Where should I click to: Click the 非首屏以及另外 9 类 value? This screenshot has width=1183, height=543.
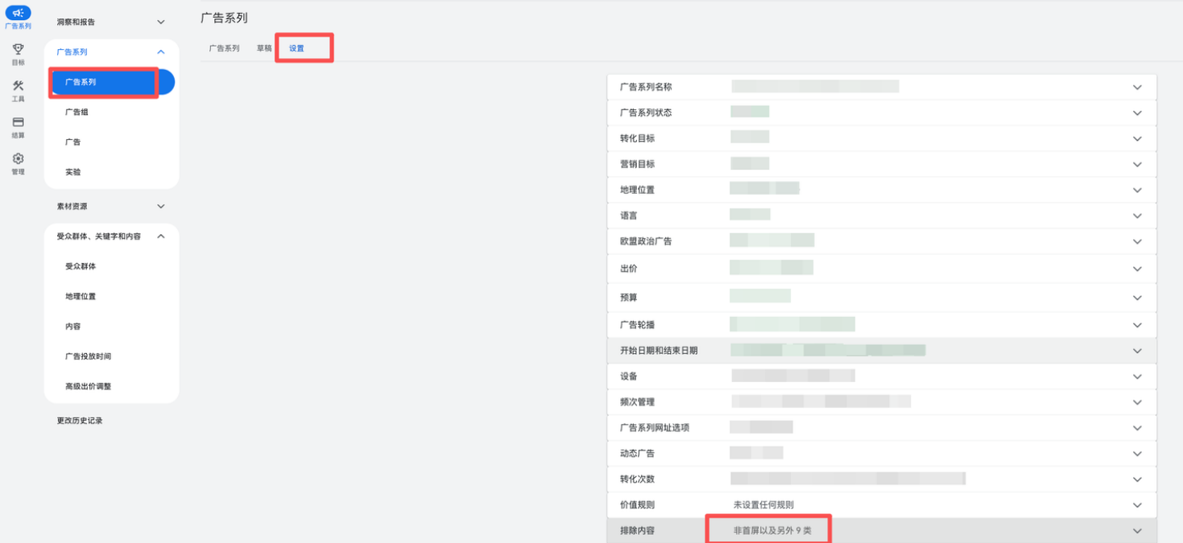[772, 531]
